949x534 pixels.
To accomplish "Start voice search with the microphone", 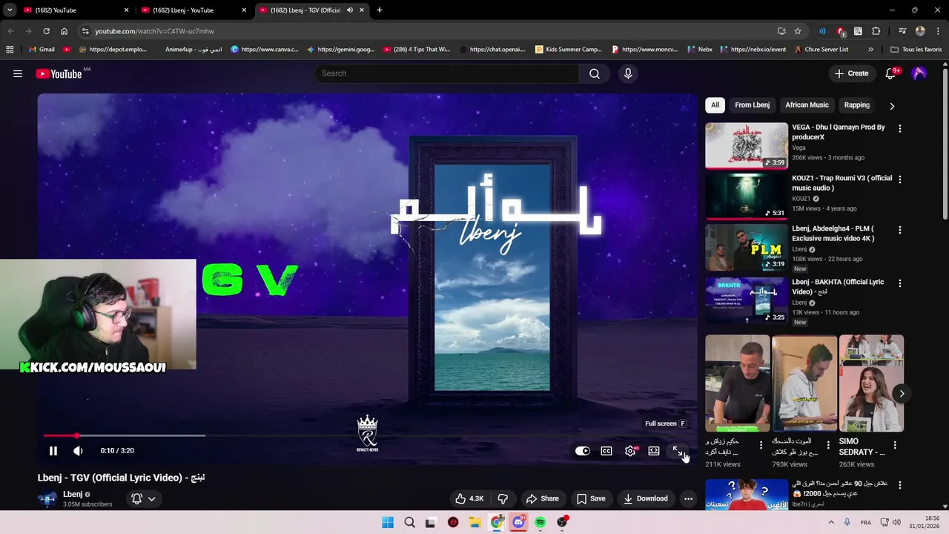I will point(628,73).
